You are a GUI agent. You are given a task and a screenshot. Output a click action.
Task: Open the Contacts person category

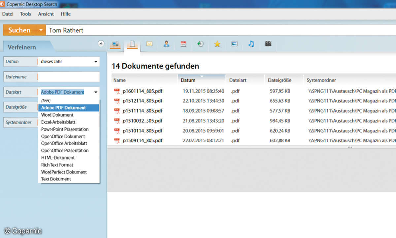point(166,44)
